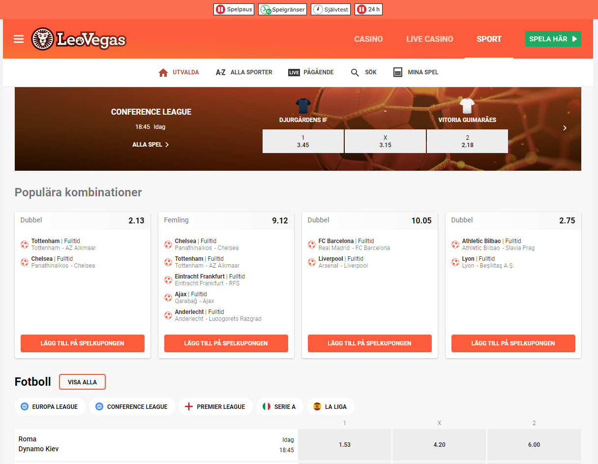Open Mina Spel receipt icon
The width and height of the screenshot is (598, 464).
tap(398, 72)
